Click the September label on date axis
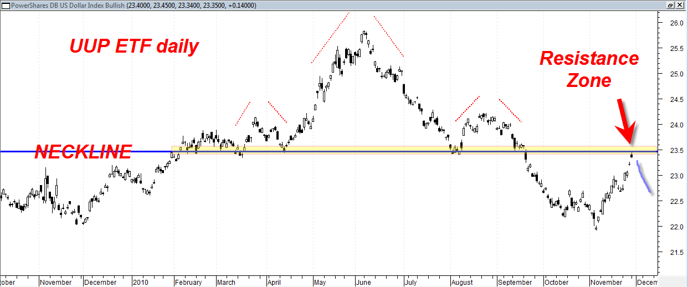This screenshot has height=287, width=688. click(515, 281)
